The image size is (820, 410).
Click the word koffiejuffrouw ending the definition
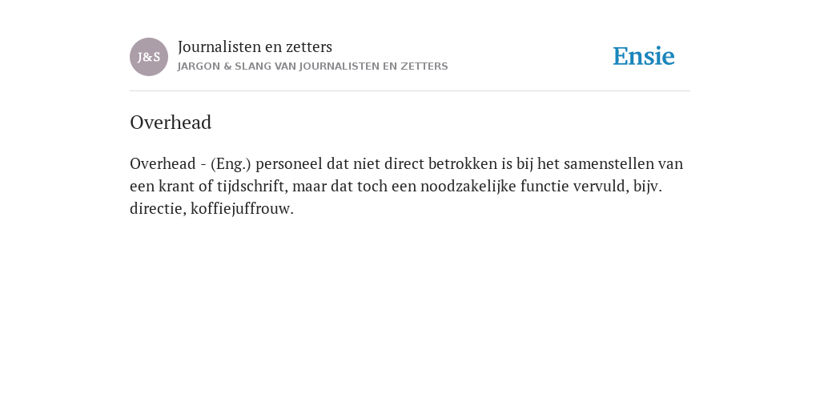coord(242,210)
